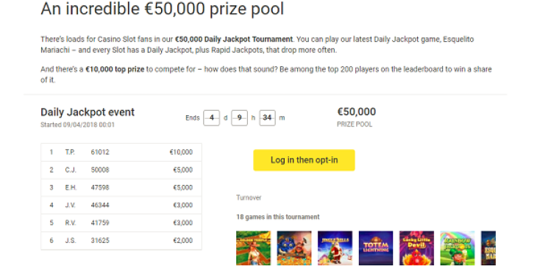This screenshot has width=537, height=268.
Task: Select the partially visible Esqueleto Mariachi game
Action: pos(488,248)
